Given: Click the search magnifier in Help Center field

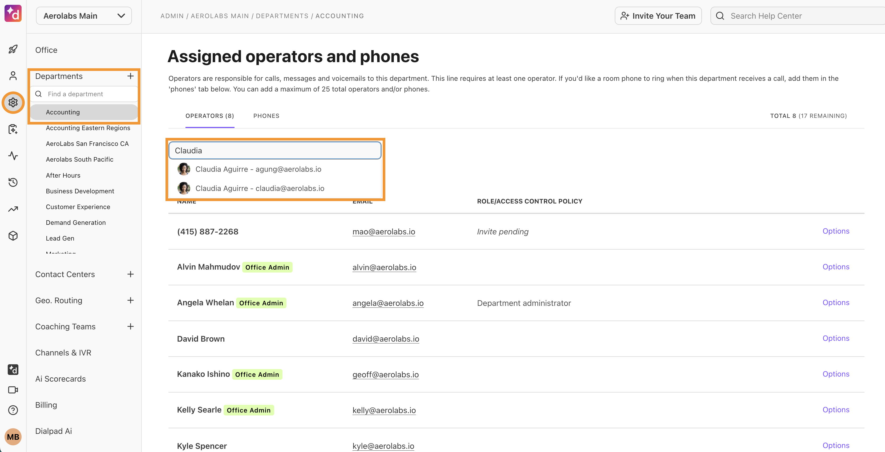Looking at the screenshot, I should click(720, 16).
